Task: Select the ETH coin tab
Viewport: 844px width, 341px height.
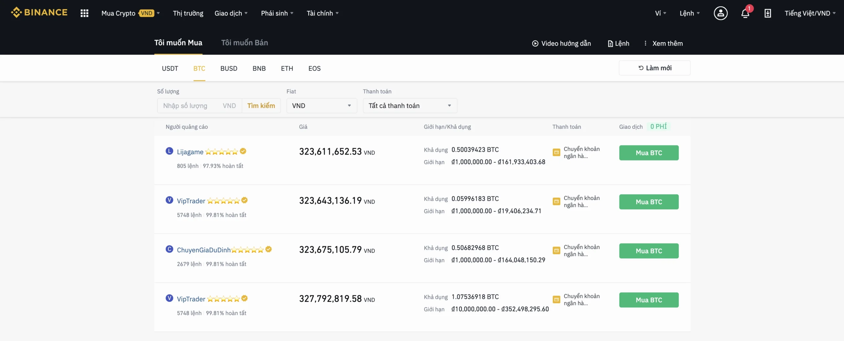Action: (287, 69)
